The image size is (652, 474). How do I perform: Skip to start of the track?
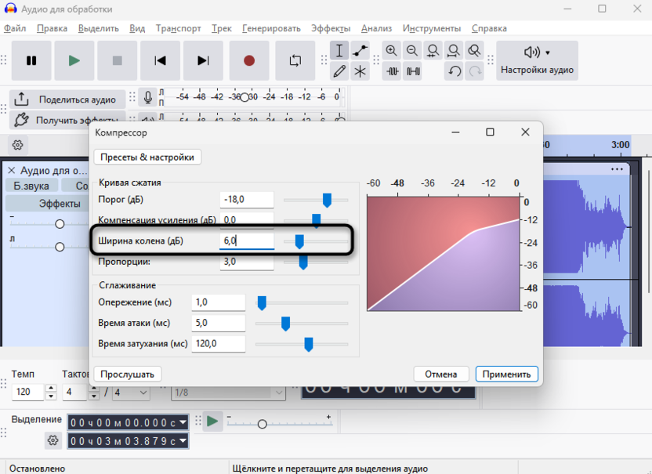(161, 60)
